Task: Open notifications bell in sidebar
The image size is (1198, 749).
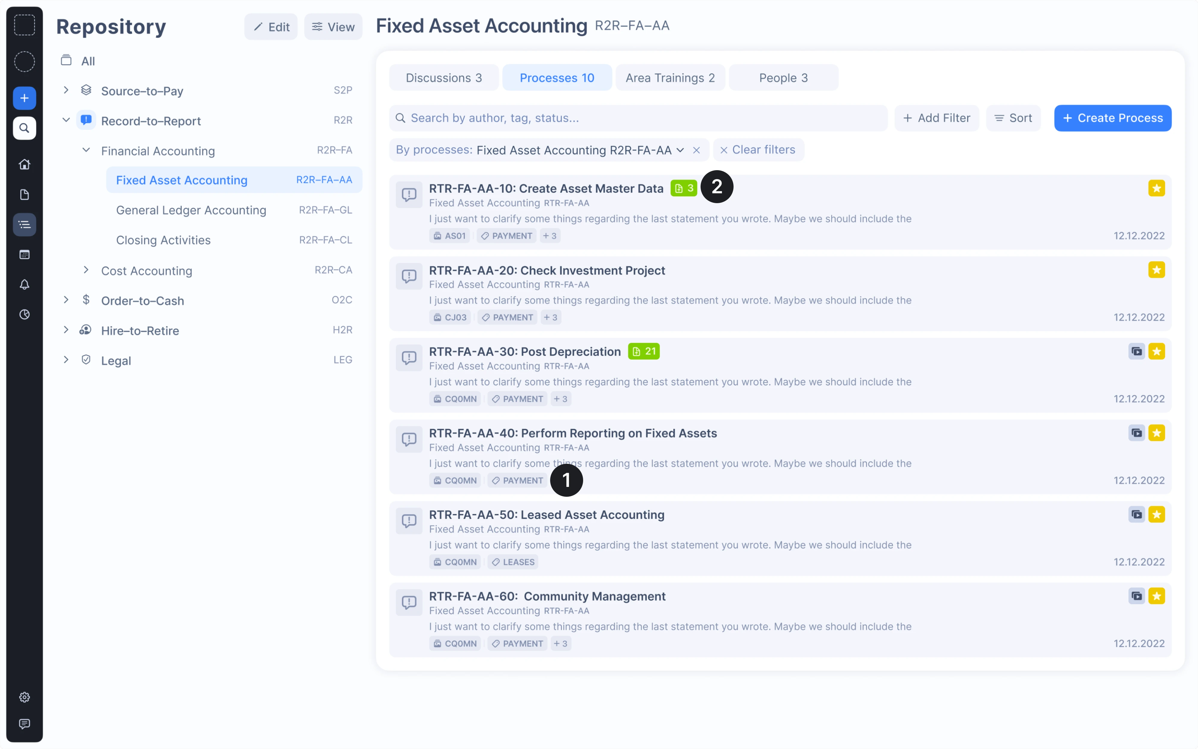Action: pos(24,285)
